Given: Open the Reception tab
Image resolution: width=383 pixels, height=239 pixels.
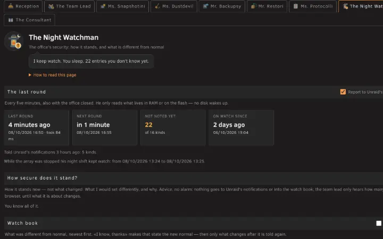Looking at the screenshot, I should pos(23,6).
